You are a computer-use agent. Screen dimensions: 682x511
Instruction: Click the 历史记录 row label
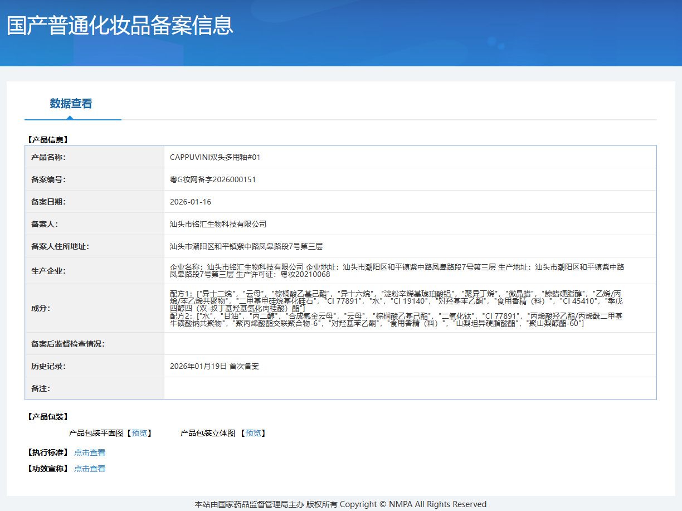(x=48, y=366)
